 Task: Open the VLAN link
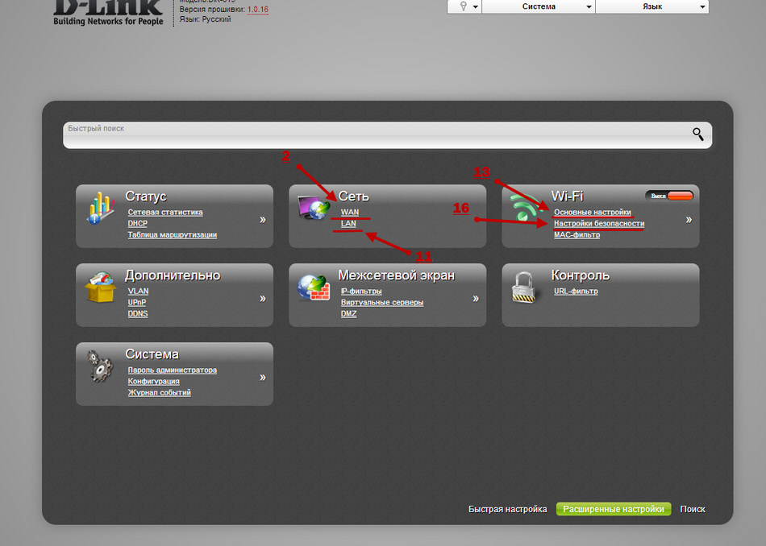138,292
